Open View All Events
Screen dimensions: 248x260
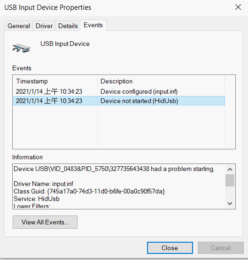pos(45,222)
